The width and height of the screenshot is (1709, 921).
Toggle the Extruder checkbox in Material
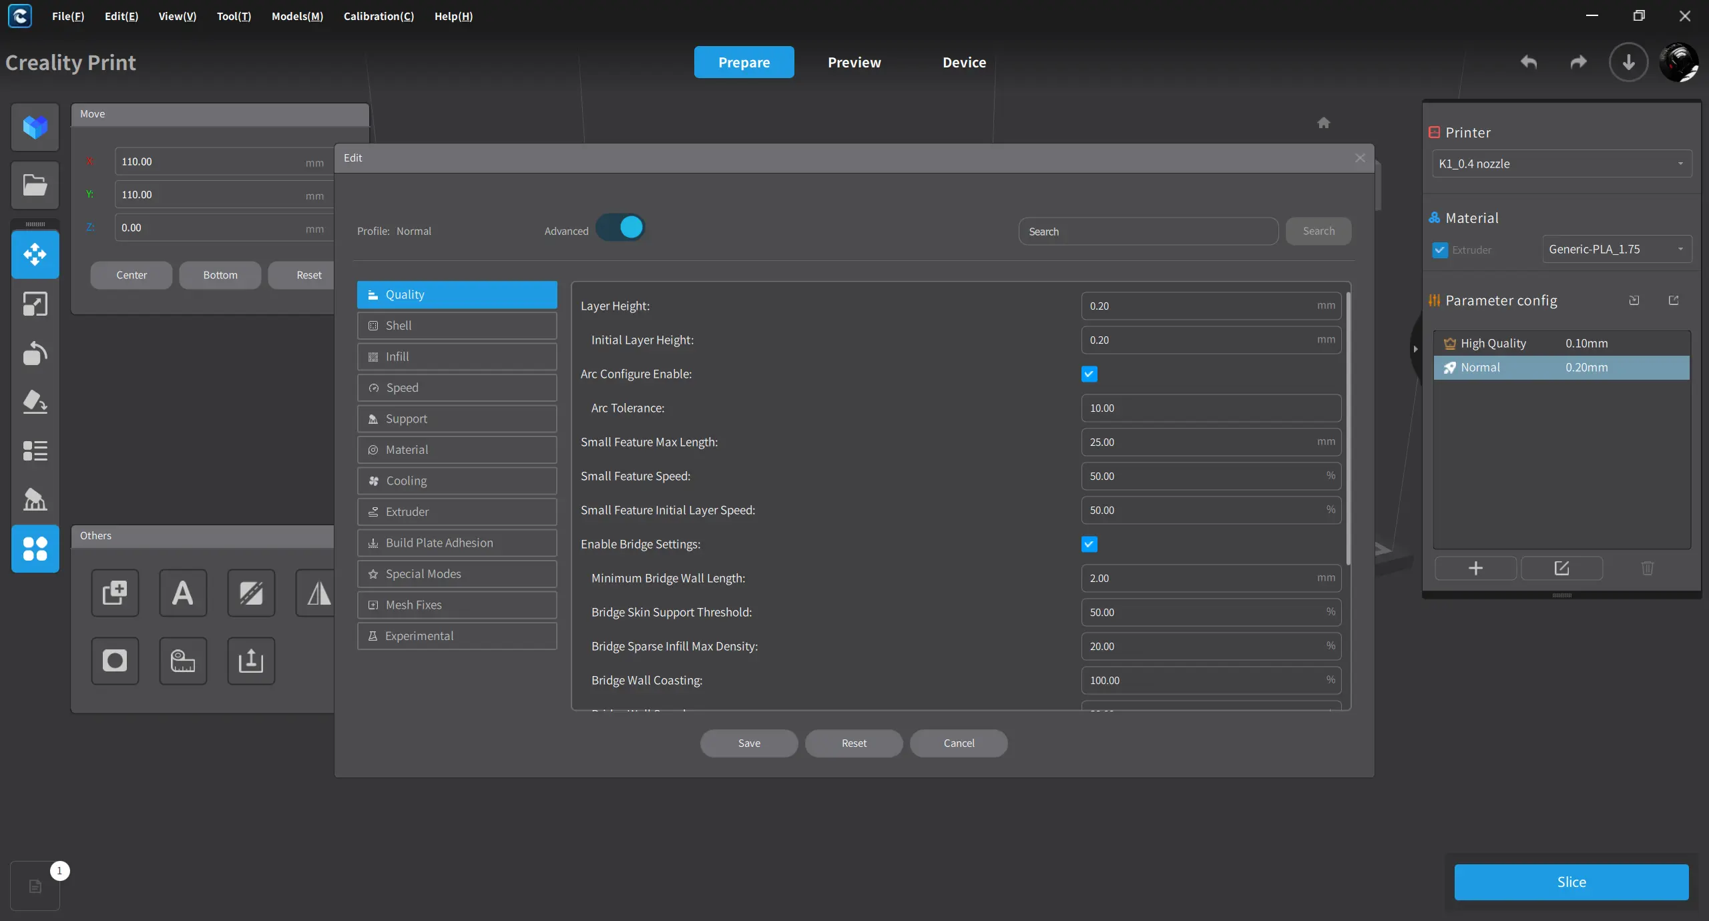coord(1440,250)
